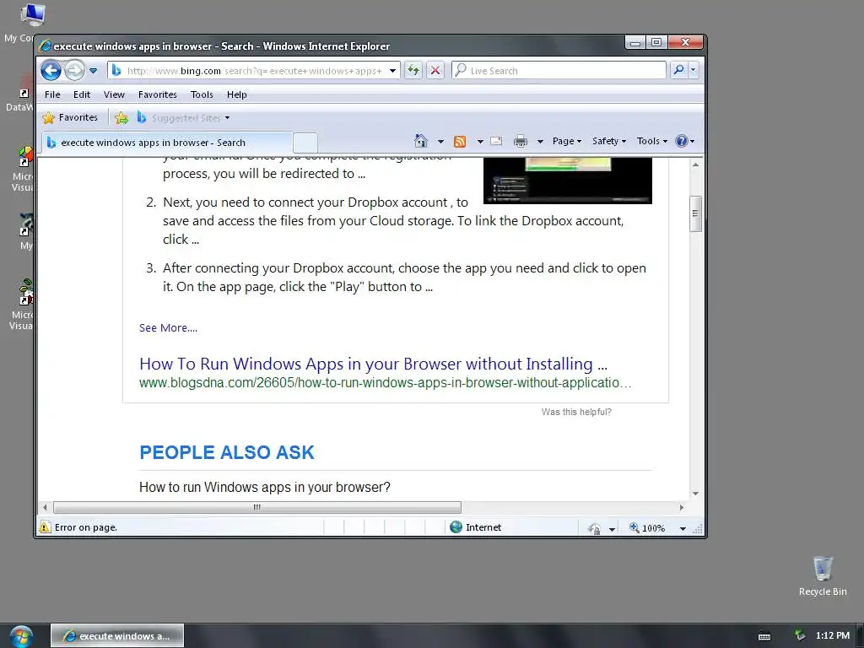This screenshot has width=864, height=648.
Task: Click the magnifier Search button
Action: tap(679, 70)
